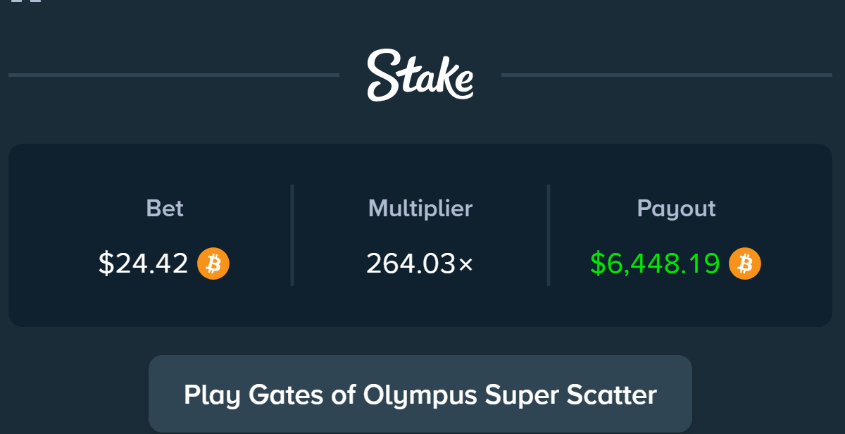The width and height of the screenshot is (845, 434).
Task: Click the Payout label
Action: [676, 209]
